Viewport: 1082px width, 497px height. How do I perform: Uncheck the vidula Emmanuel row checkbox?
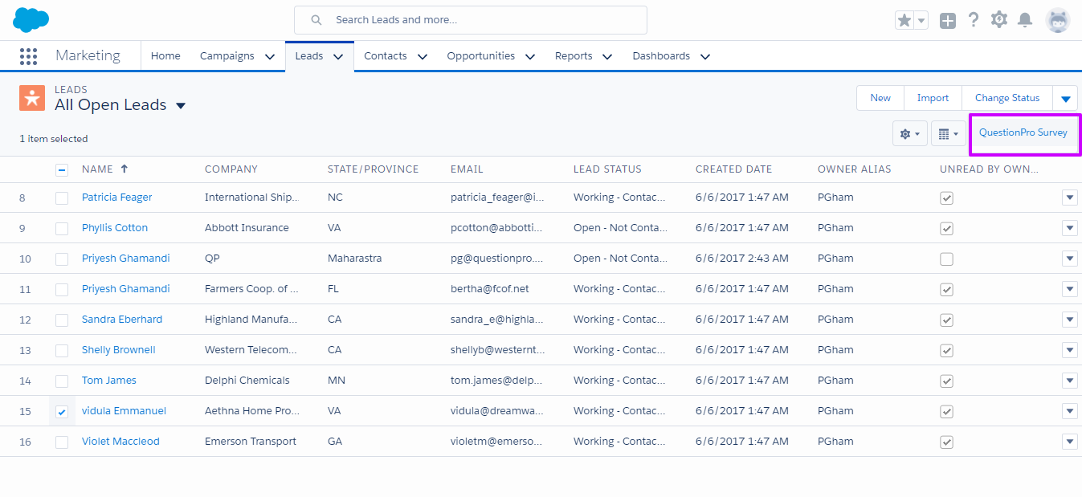(62, 411)
